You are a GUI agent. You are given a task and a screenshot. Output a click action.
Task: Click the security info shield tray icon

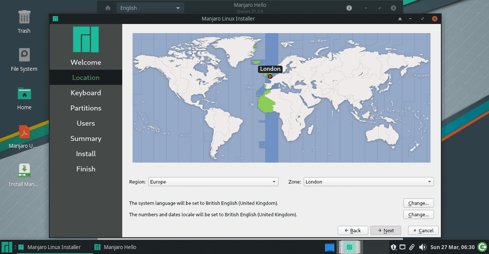coord(393,247)
